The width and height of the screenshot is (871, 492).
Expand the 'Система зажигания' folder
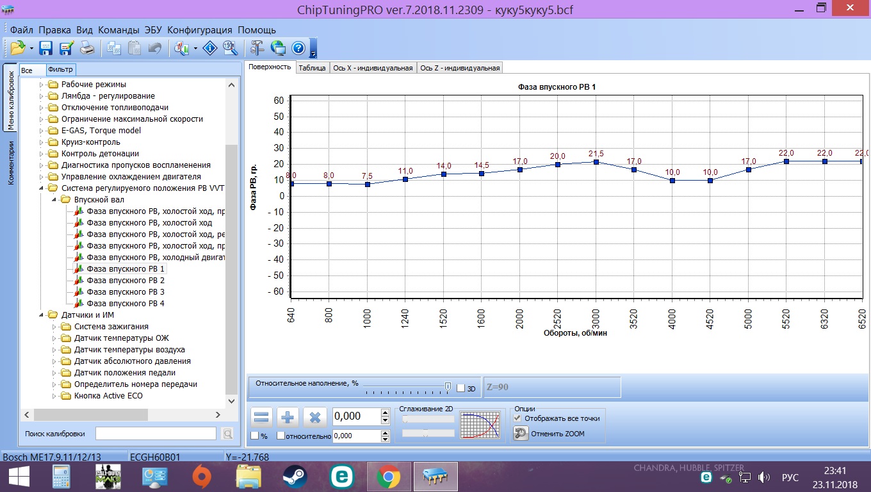pos(54,327)
